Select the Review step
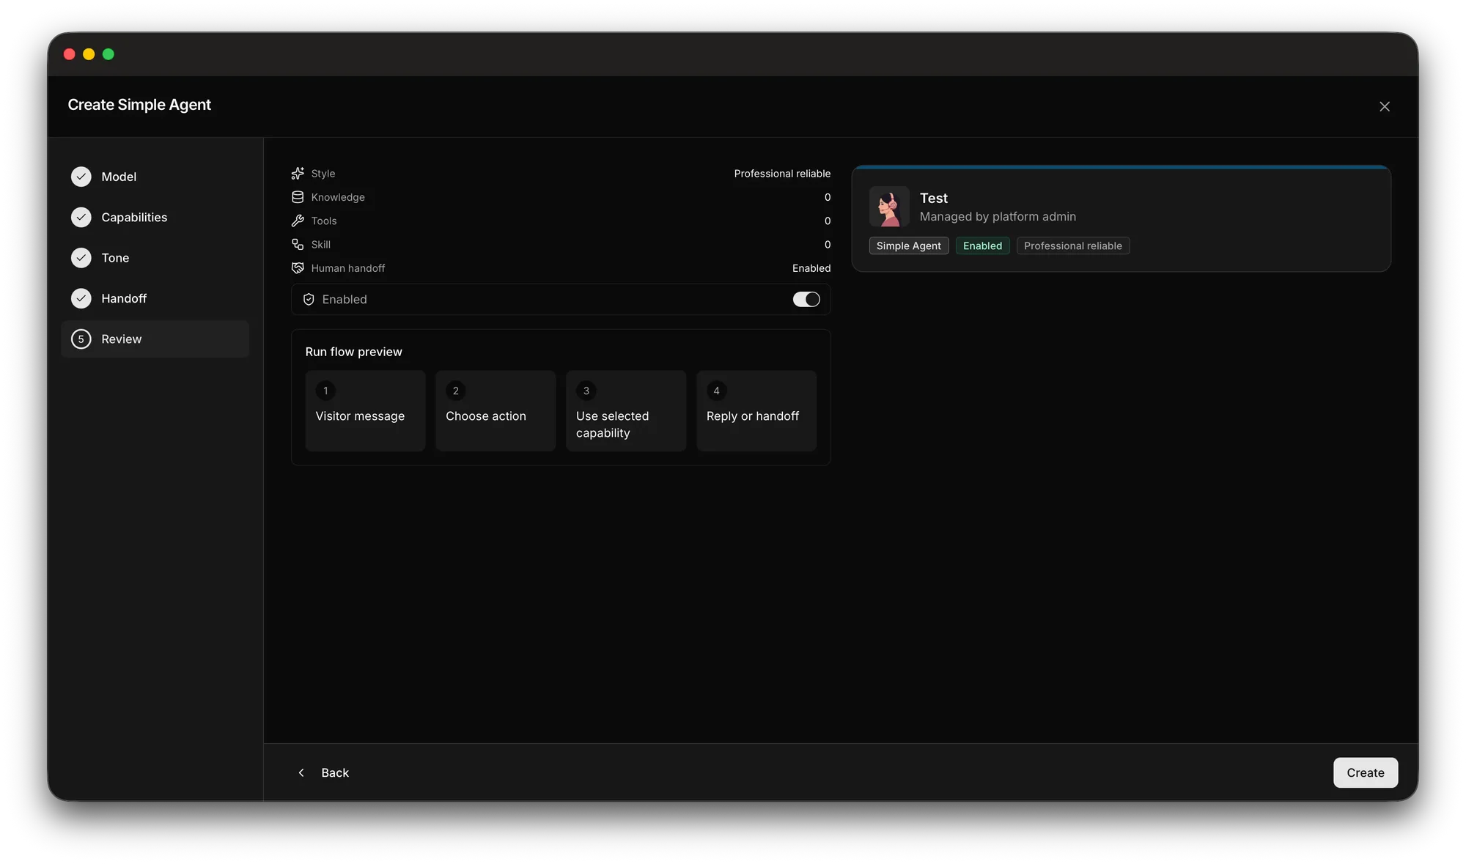The image size is (1466, 864). pyautogui.click(x=155, y=339)
